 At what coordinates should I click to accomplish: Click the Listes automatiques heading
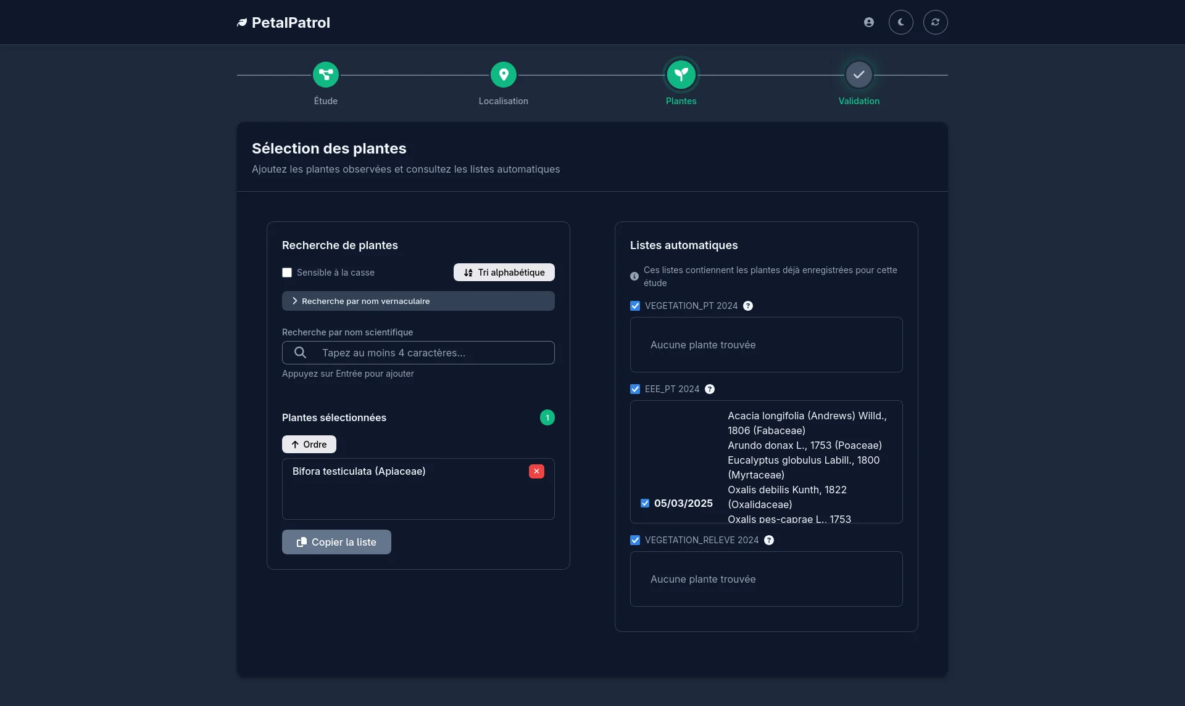tap(684, 245)
